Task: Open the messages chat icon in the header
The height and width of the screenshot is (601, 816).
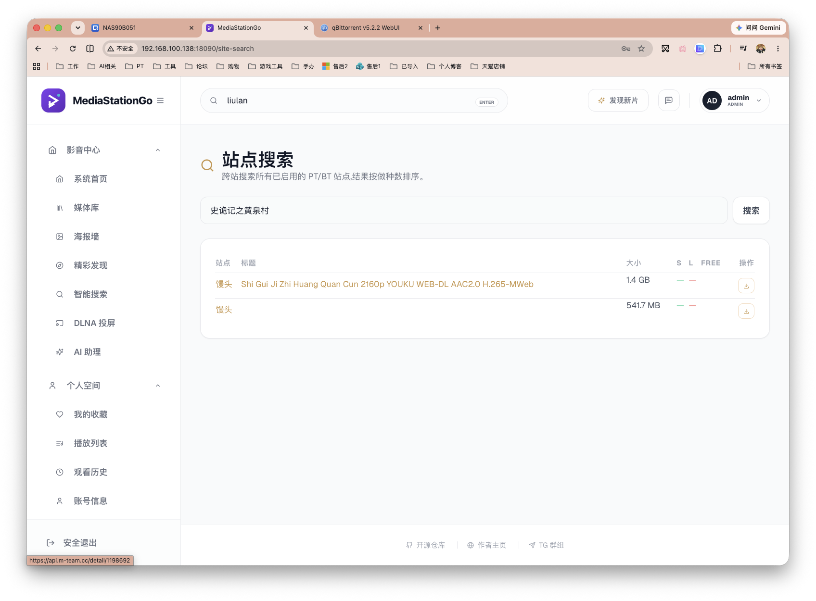Action: pos(669,100)
